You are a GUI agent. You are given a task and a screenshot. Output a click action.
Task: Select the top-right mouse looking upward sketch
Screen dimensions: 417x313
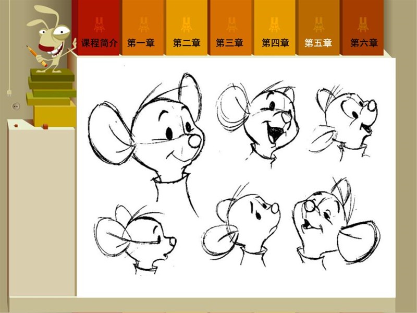(344, 123)
